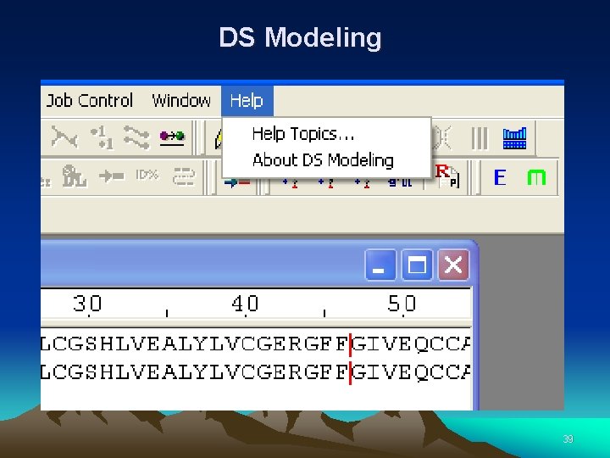Click ruler position 50 in sequence window
The height and width of the screenshot is (458, 610).
pos(402,303)
